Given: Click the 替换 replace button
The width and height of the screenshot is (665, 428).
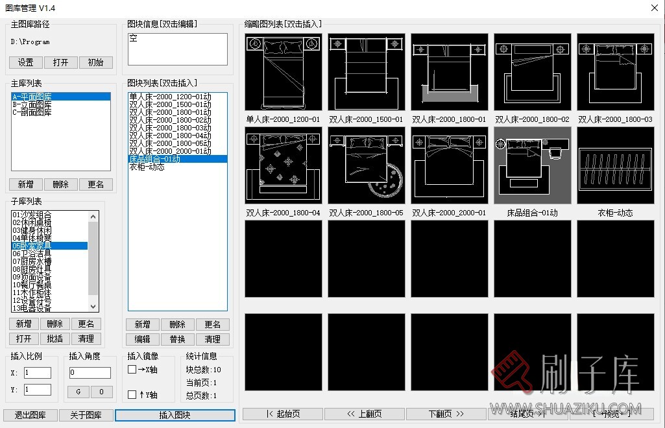Looking at the screenshot, I should 176,339.
